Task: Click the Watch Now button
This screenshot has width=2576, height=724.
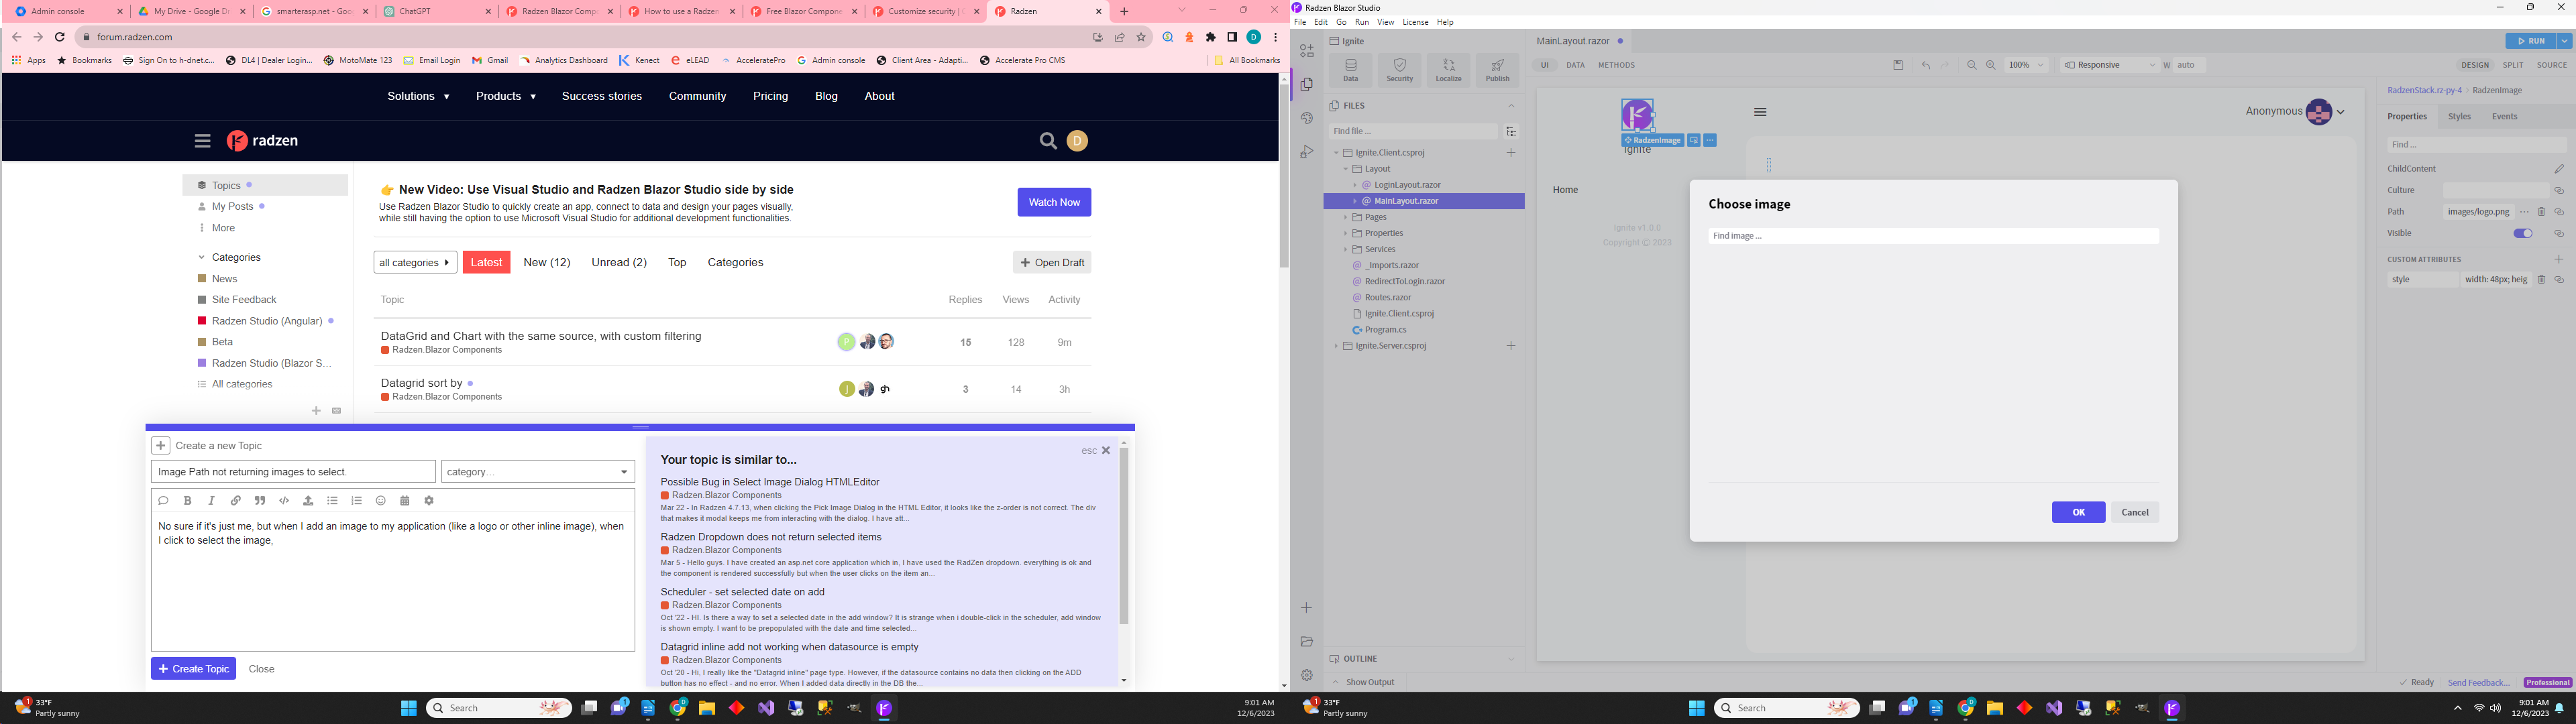Action: coord(1054,202)
